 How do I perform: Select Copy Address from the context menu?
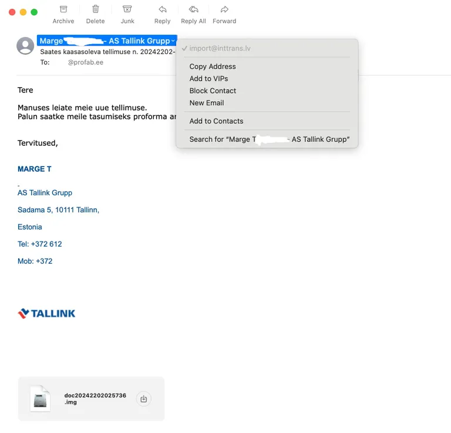coord(213,66)
